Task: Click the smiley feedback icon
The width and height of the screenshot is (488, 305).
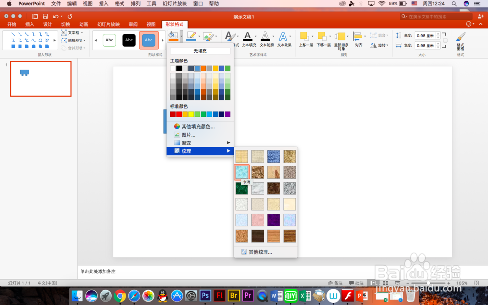Action: [x=468, y=24]
